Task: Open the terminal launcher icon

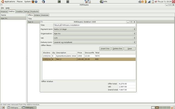Action: point(59,2)
